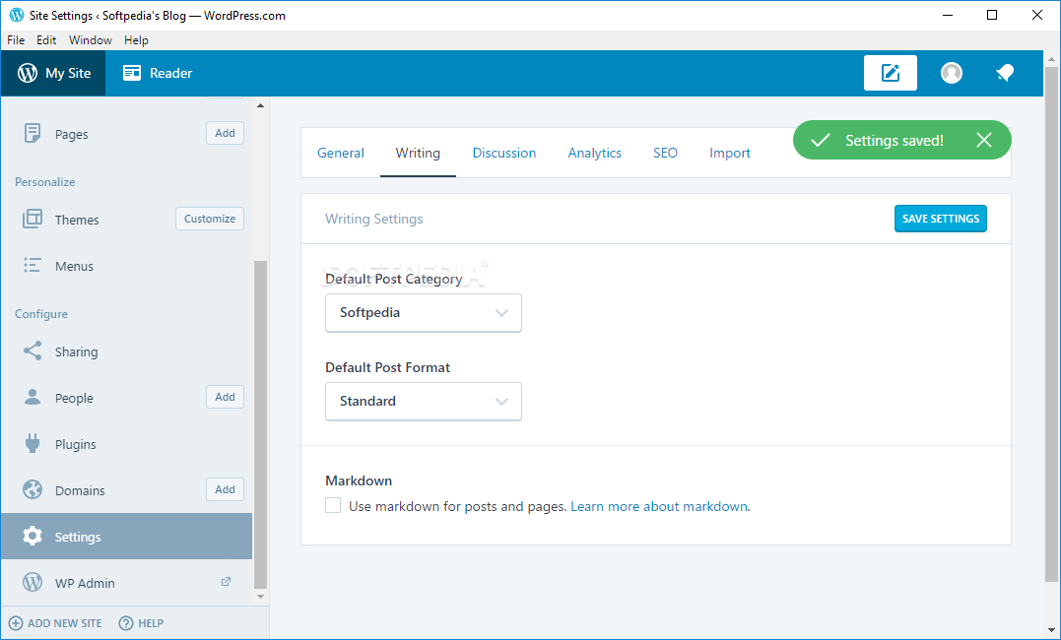
Task: Open WP Admin external link icon
Action: (226, 582)
